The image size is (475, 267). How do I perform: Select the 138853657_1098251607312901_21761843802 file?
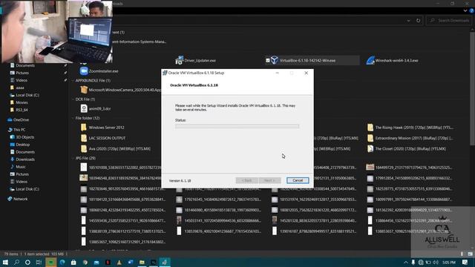pos(122,242)
